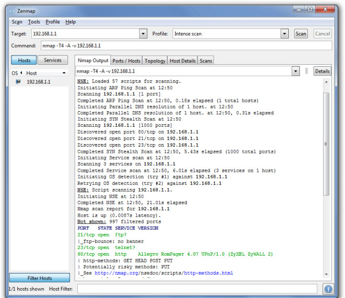Switch to the Host Details tab

click(x=182, y=61)
